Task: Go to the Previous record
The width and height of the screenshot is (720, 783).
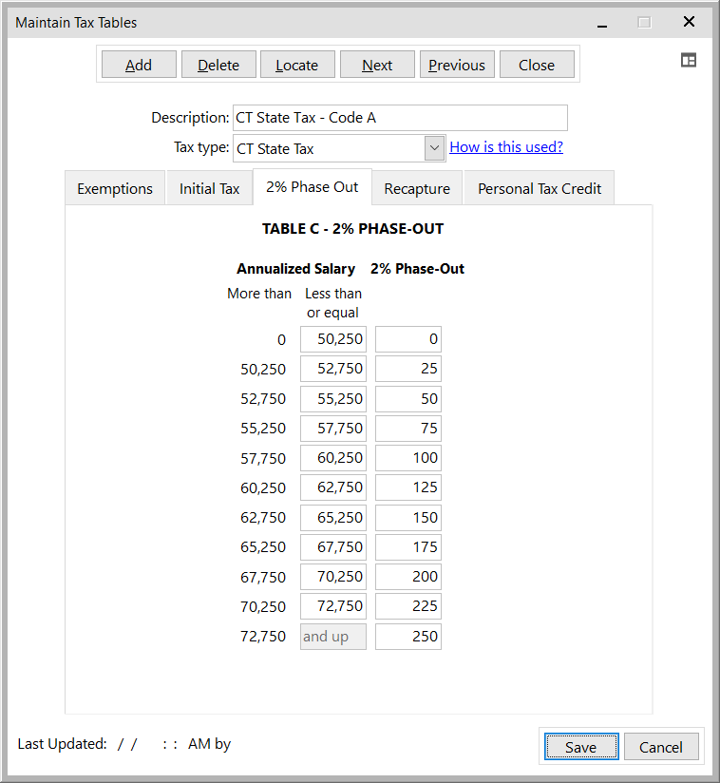Action: pyautogui.click(x=456, y=65)
